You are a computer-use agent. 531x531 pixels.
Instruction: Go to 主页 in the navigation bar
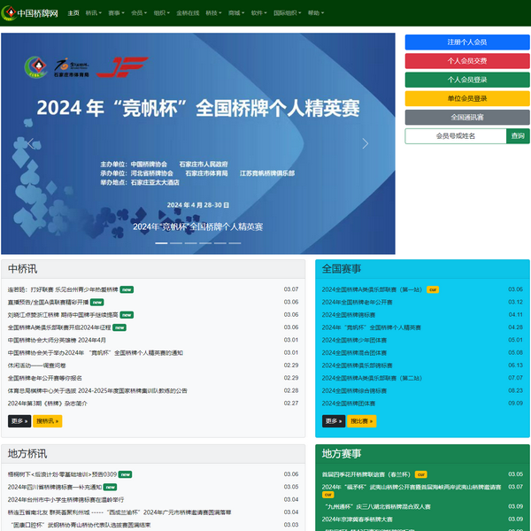(x=73, y=13)
